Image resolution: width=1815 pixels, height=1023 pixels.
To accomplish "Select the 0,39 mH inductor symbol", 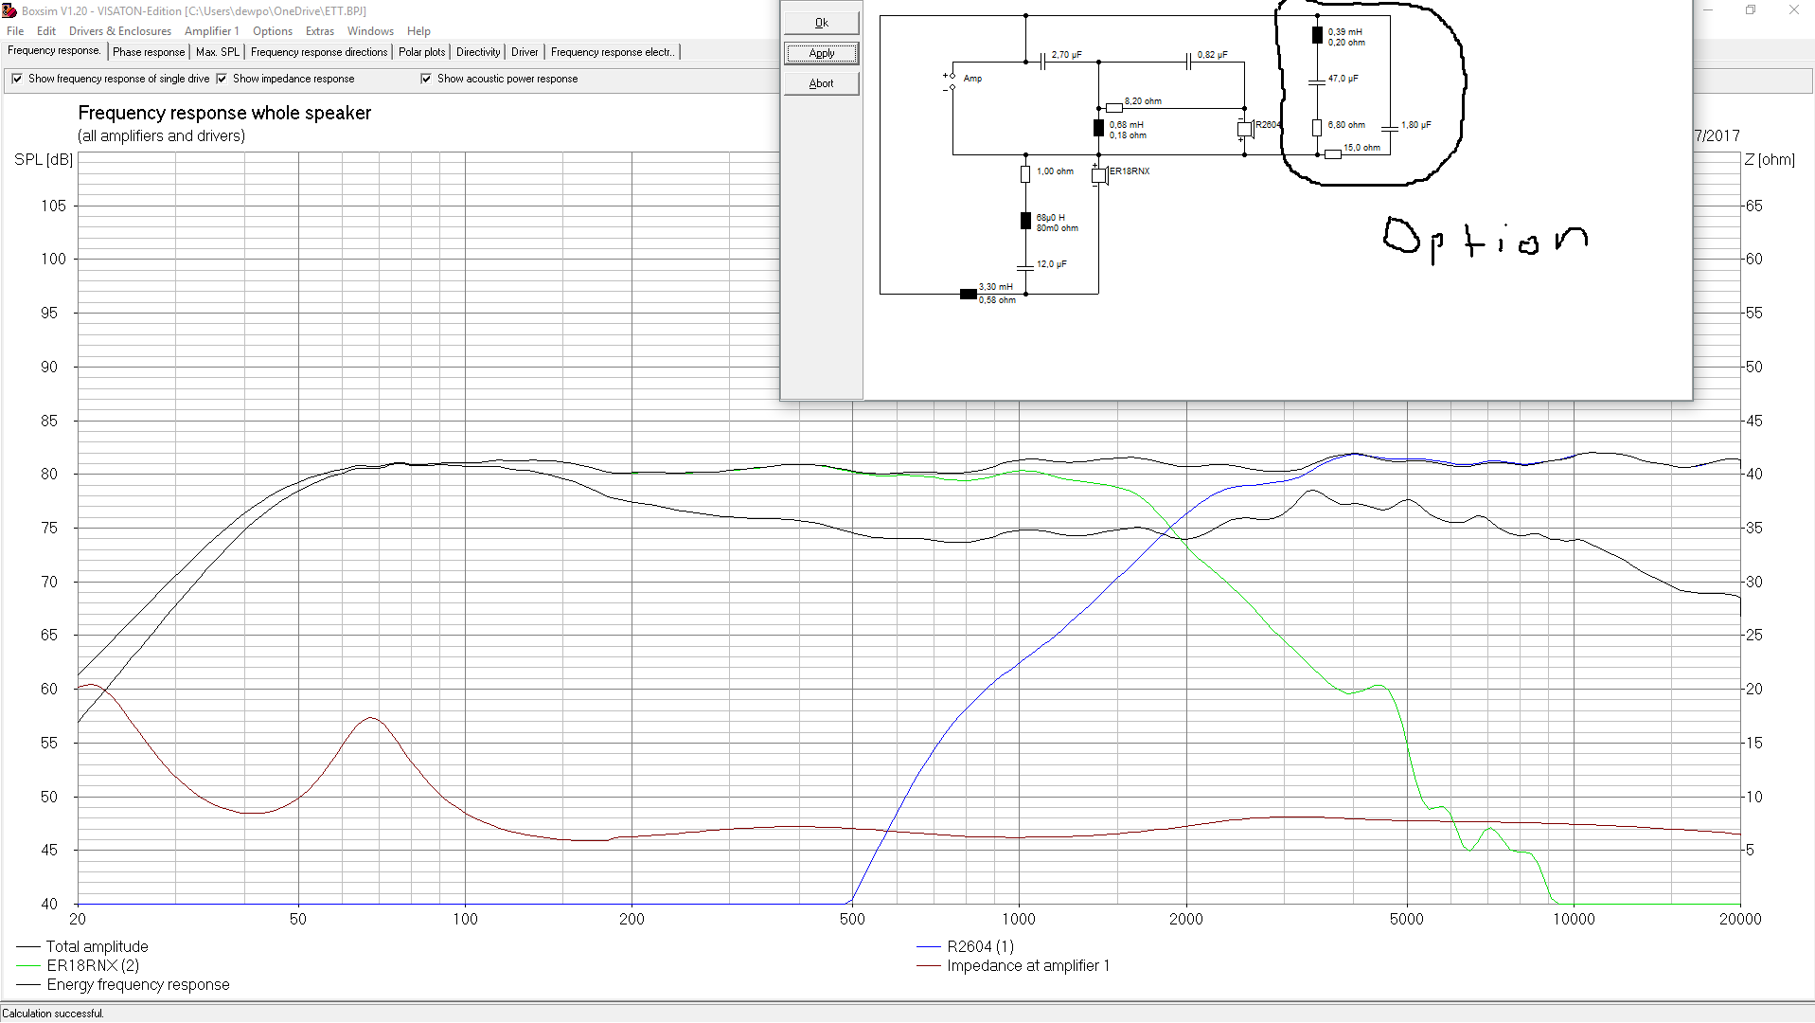I will (1317, 35).
